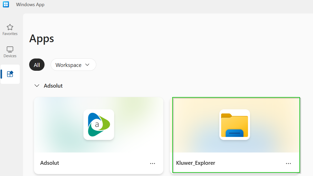
Task: Click the Adsolut app name text
Action: point(50,163)
